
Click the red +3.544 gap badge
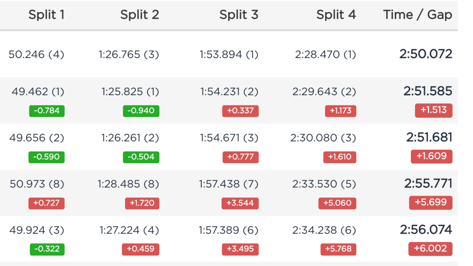[240, 203]
